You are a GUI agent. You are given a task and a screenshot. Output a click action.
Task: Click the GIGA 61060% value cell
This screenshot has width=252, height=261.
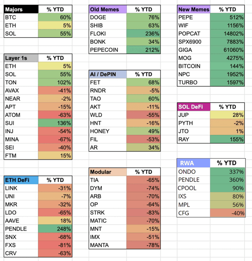click(x=228, y=50)
